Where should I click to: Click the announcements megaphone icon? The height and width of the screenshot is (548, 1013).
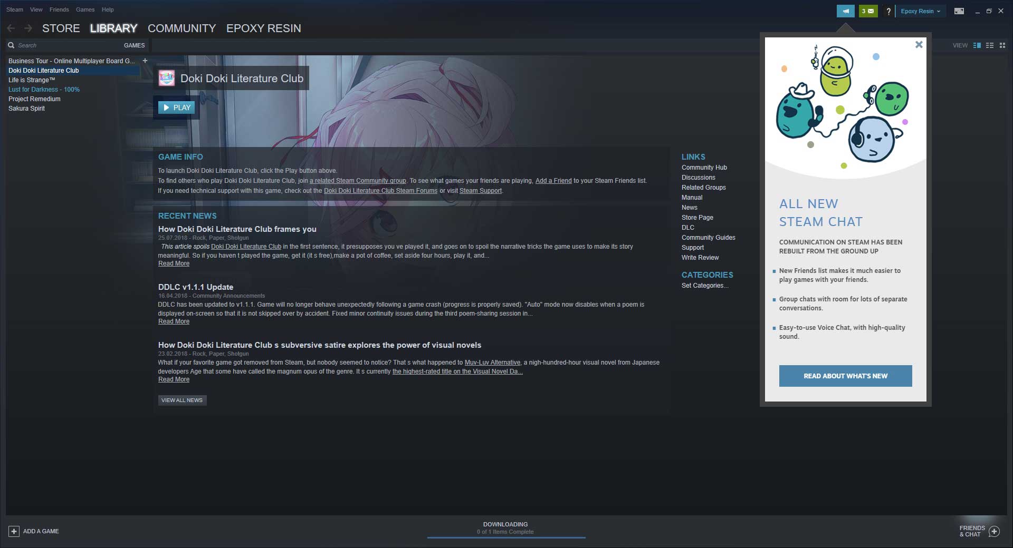point(845,11)
